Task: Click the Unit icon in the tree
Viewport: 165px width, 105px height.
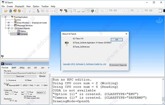Action: click(15, 20)
